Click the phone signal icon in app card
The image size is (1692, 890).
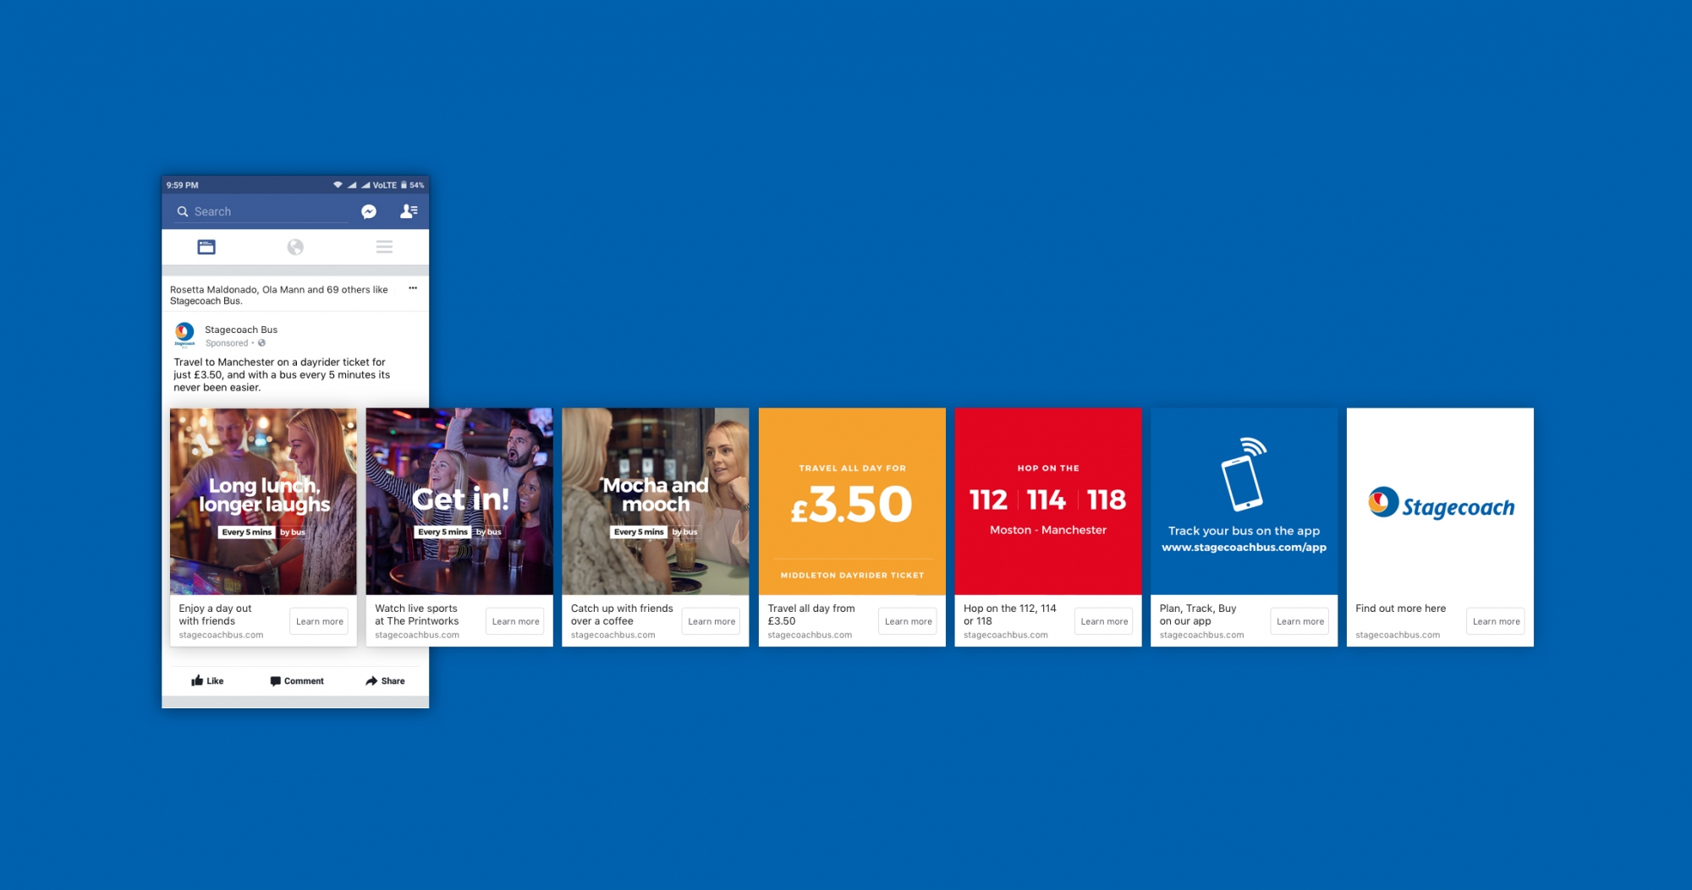pyautogui.click(x=1244, y=474)
